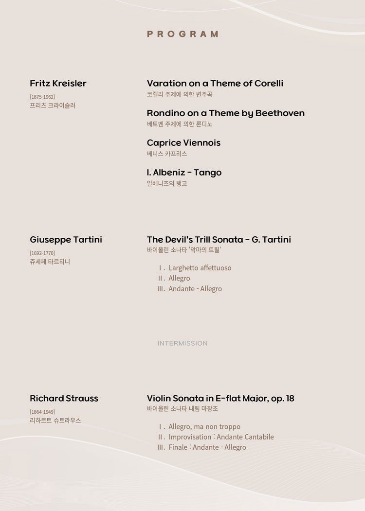Select The Devil's Trill Sonata title

[219, 240]
